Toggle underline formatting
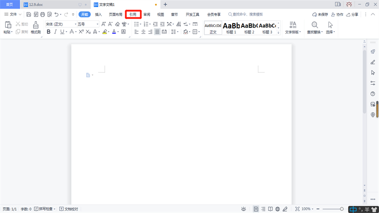 click(62, 32)
